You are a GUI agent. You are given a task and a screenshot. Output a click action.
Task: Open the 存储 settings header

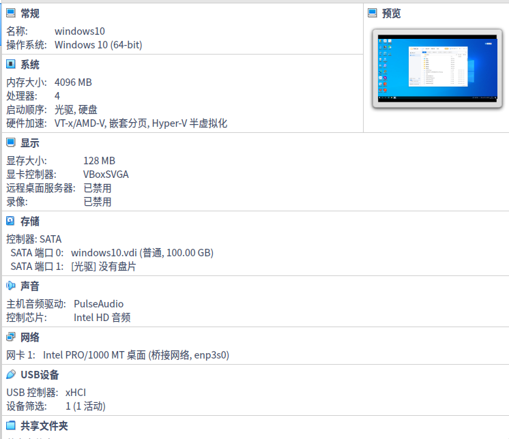coord(30,221)
